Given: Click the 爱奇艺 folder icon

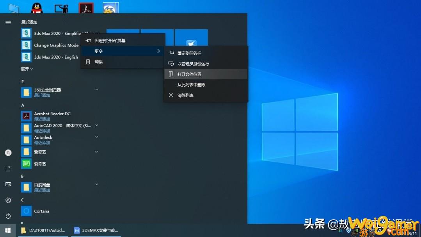Looking at the screenshot, I should 26,152.
